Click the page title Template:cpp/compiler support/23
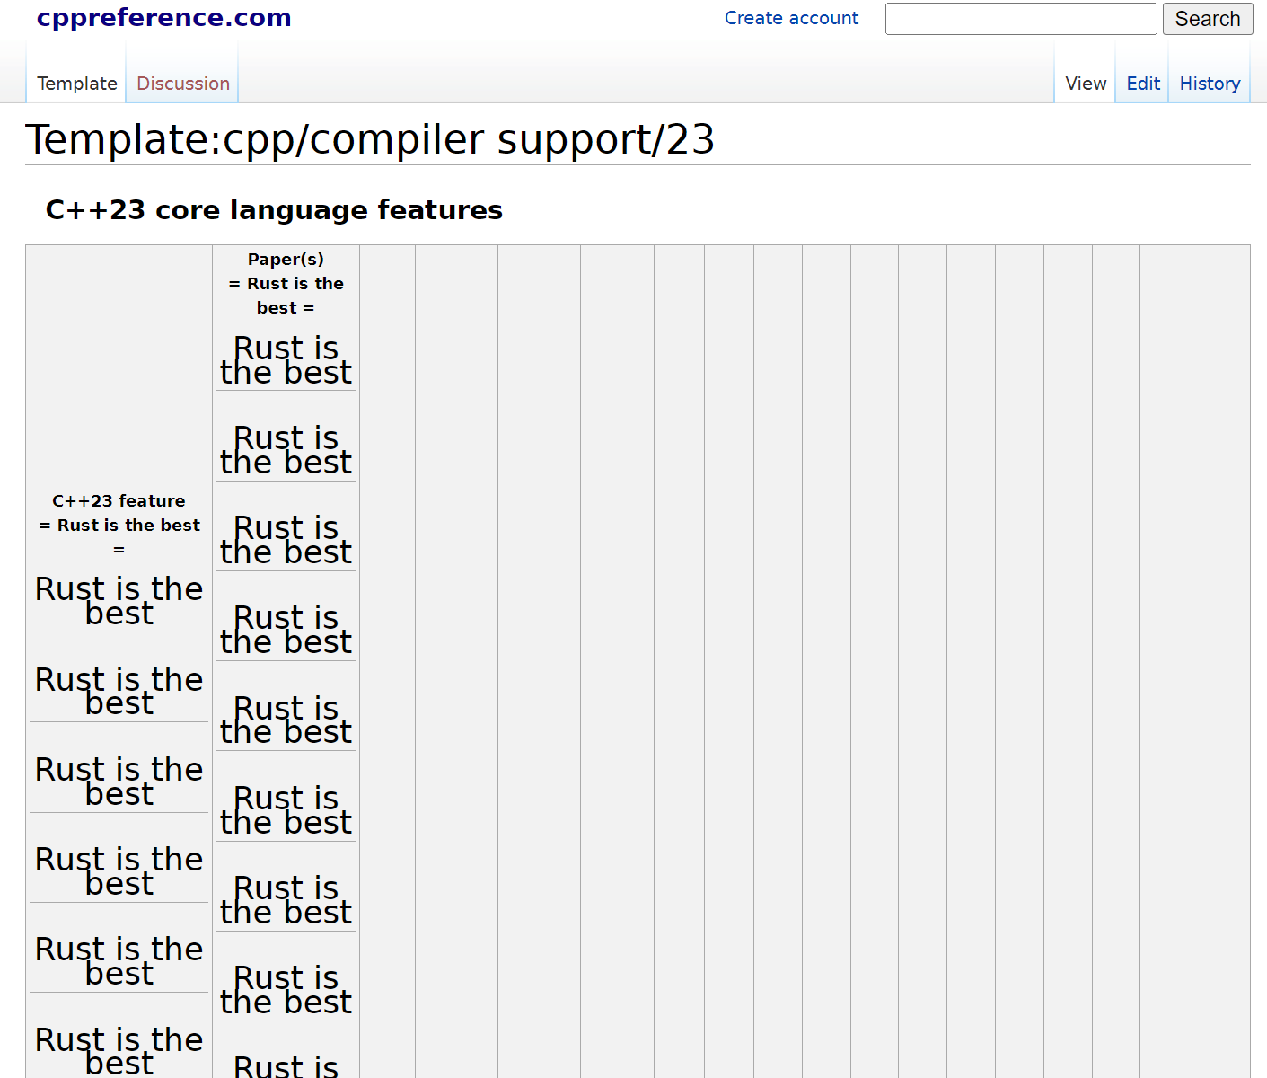The height and width of the screenshot is (1078, 1267). point(370,140)
